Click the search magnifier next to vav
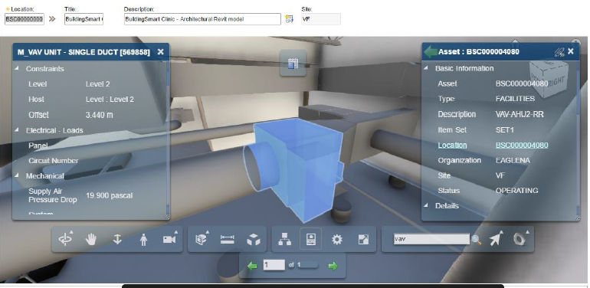The image size is (590, 288). point(477,240)
